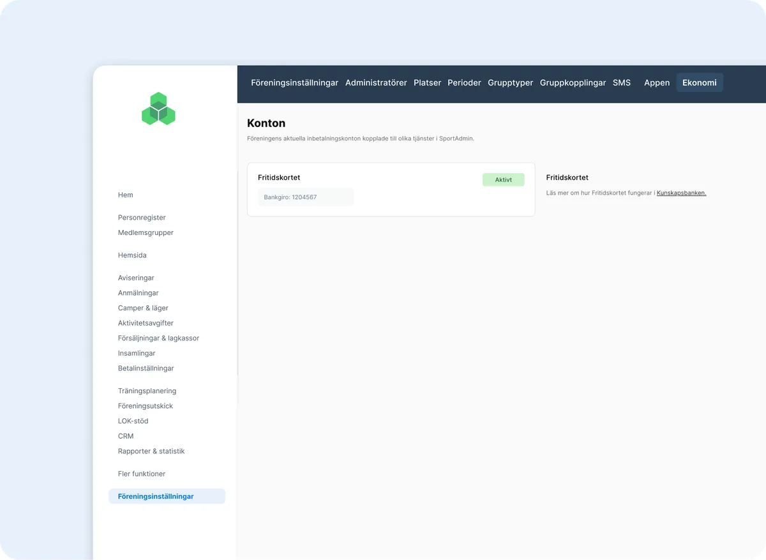Select the Grupptyper tab

pos(510,82)
